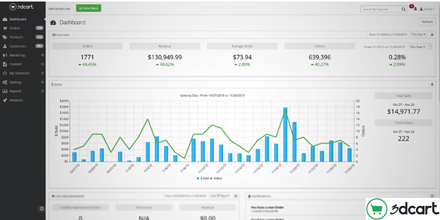The width and height of the screenshot is (440, 220).
Task: Click the lock icon on Overview panel
Action: point(431,34)
